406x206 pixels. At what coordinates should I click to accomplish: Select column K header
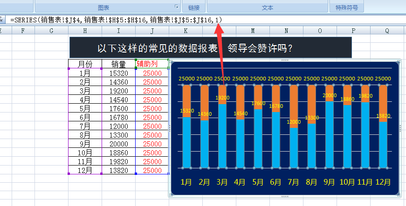tap(186, 31)
